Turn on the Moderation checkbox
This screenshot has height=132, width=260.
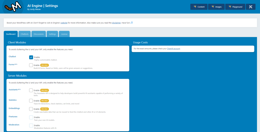[x=31, y=125]
